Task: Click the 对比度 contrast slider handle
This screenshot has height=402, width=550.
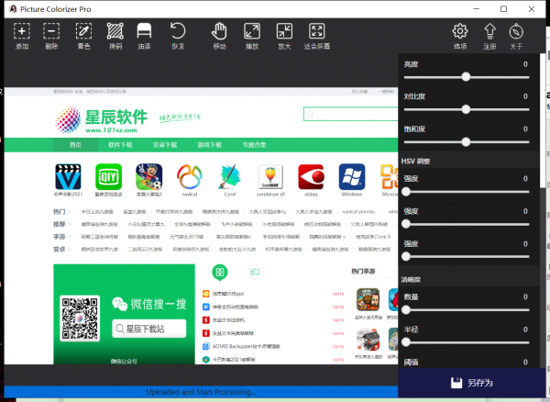Action: (466, 109)
